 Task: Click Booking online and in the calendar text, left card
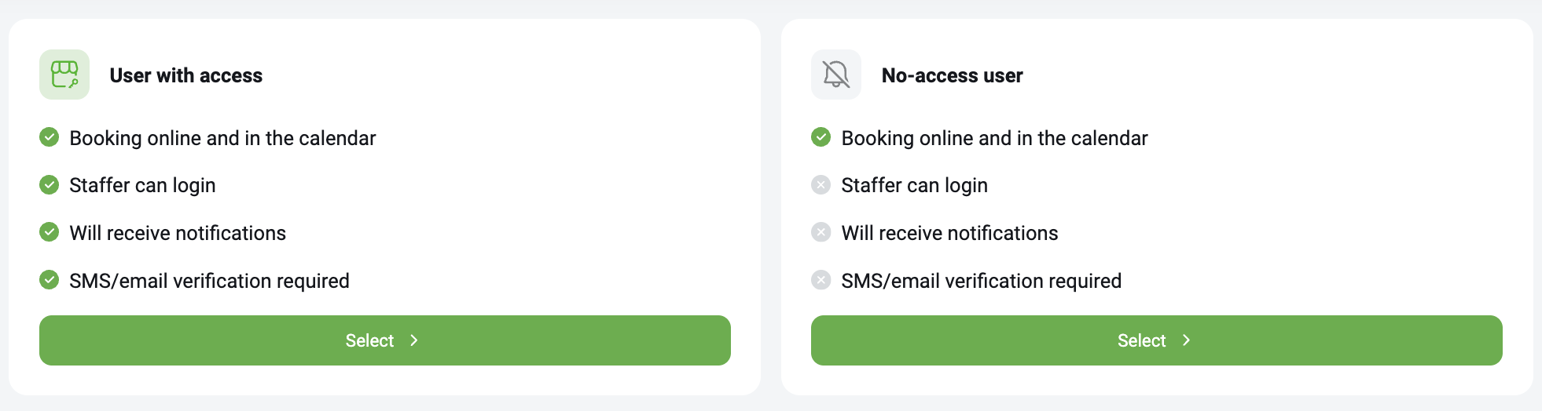pyautogui.click(x=222, y=139)
